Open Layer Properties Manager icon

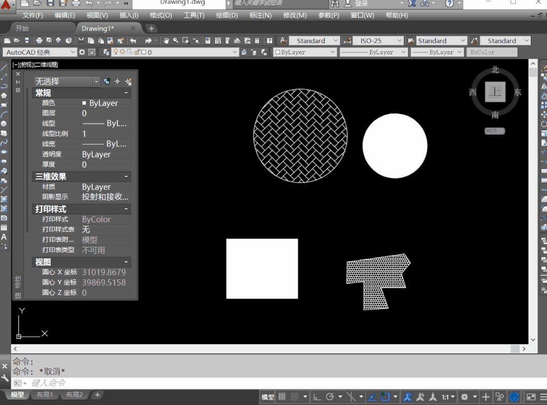[x=106, y=52]
